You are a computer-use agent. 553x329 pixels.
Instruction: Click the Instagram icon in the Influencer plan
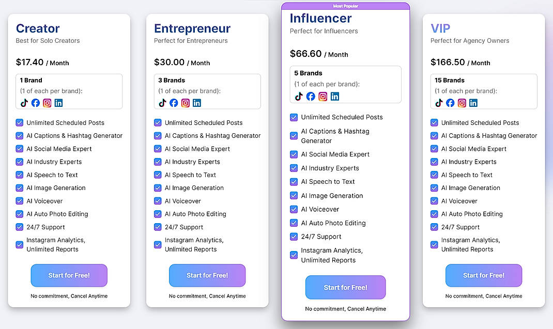click(x=321, y=97)
